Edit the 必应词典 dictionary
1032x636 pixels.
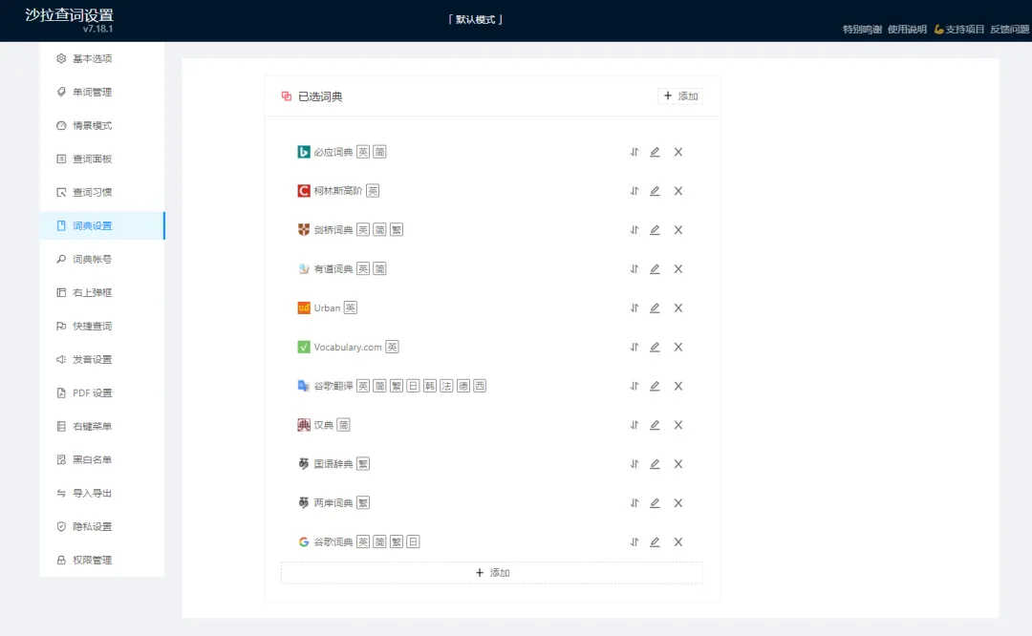[655, 152]
